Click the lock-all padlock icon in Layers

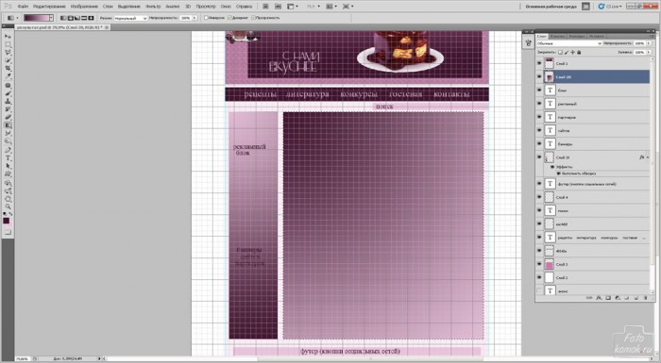coord(579,52)
